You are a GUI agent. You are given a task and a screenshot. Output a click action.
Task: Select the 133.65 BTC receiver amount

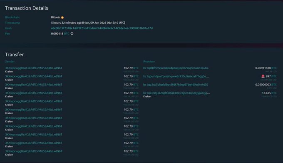click(x=269, y=93)
